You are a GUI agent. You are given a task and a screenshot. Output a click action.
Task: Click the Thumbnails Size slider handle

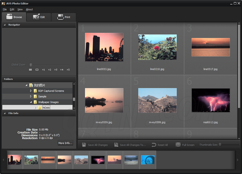click(220, 145)
